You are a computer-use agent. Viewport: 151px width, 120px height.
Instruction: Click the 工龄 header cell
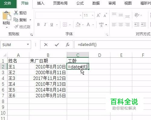78,61
